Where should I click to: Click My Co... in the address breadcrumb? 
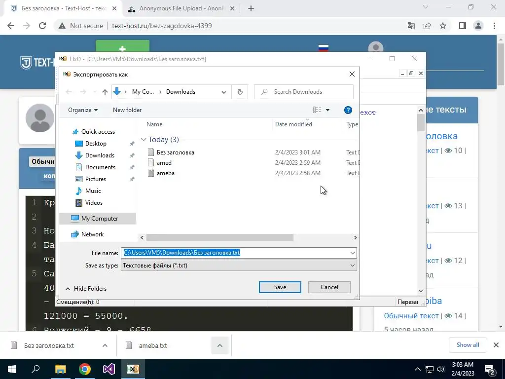pyautogui.click(x=143, y=92)
